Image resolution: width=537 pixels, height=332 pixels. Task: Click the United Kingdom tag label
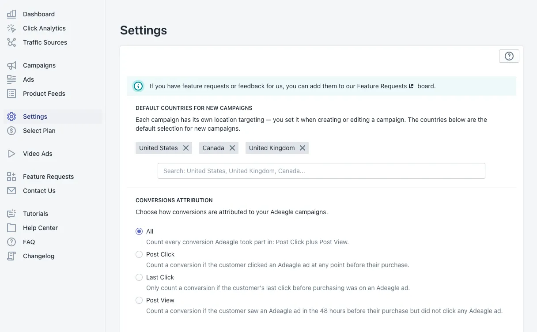click(x=272, y=148)
